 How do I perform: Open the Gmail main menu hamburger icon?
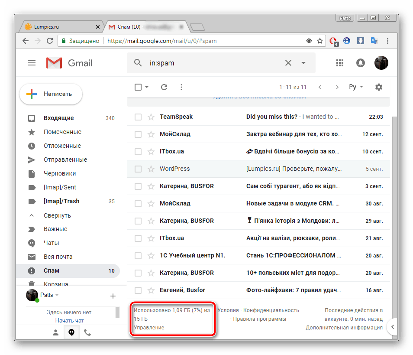pyautogui.click(x=32, y=63)
